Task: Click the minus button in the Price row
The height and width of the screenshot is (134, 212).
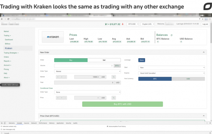Action: [65, 98]
